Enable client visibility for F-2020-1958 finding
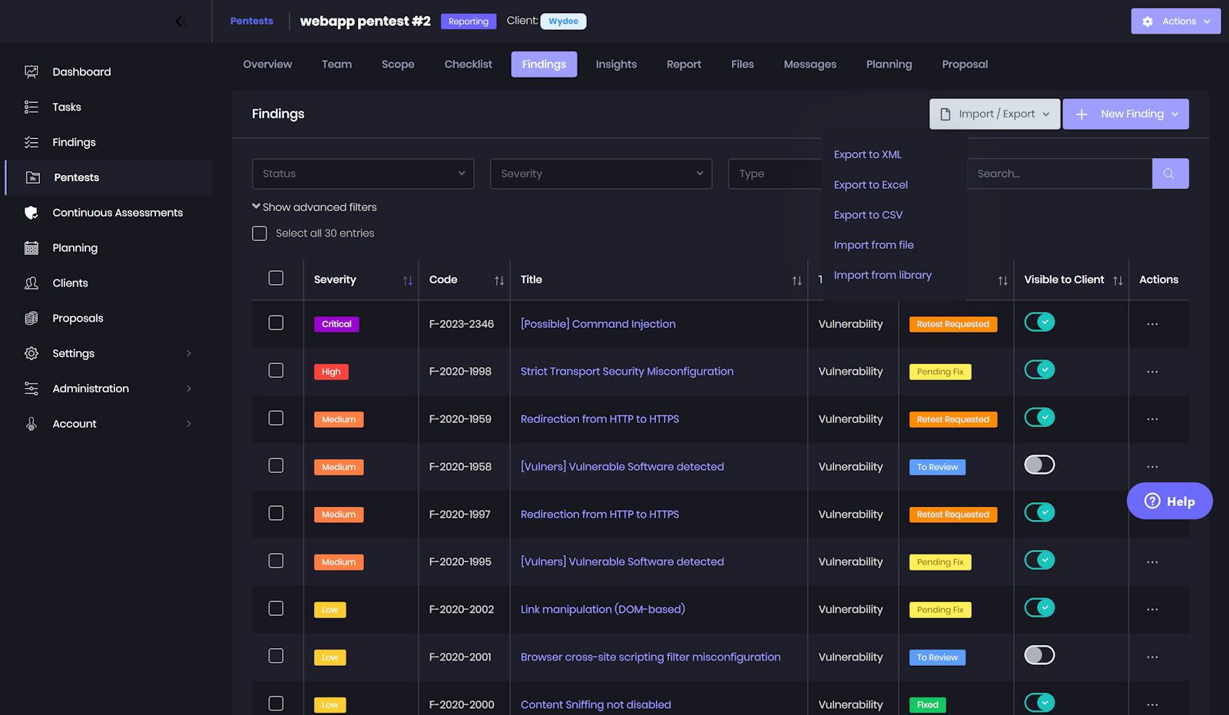This screenshot has height=715, width=1229. (1039, 465)
